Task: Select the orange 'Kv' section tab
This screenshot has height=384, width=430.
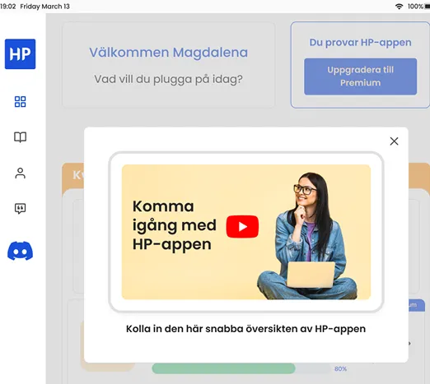Action: point(73,175)
